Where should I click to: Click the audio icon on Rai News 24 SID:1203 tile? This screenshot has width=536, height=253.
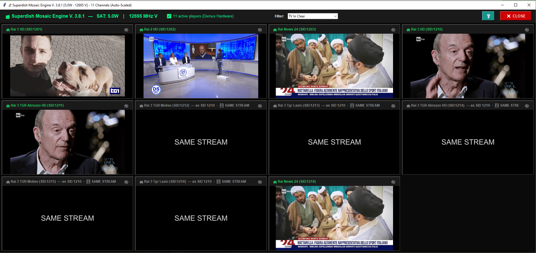[393, 30]
